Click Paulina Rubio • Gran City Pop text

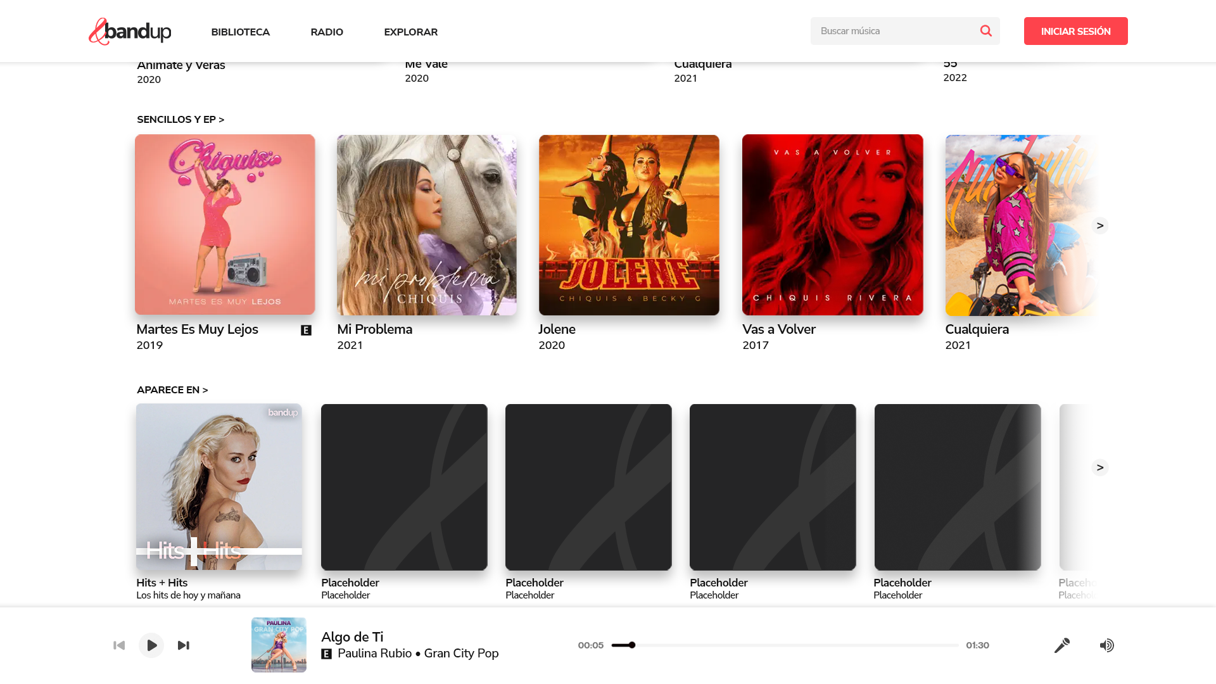click(x=418, y=654)
